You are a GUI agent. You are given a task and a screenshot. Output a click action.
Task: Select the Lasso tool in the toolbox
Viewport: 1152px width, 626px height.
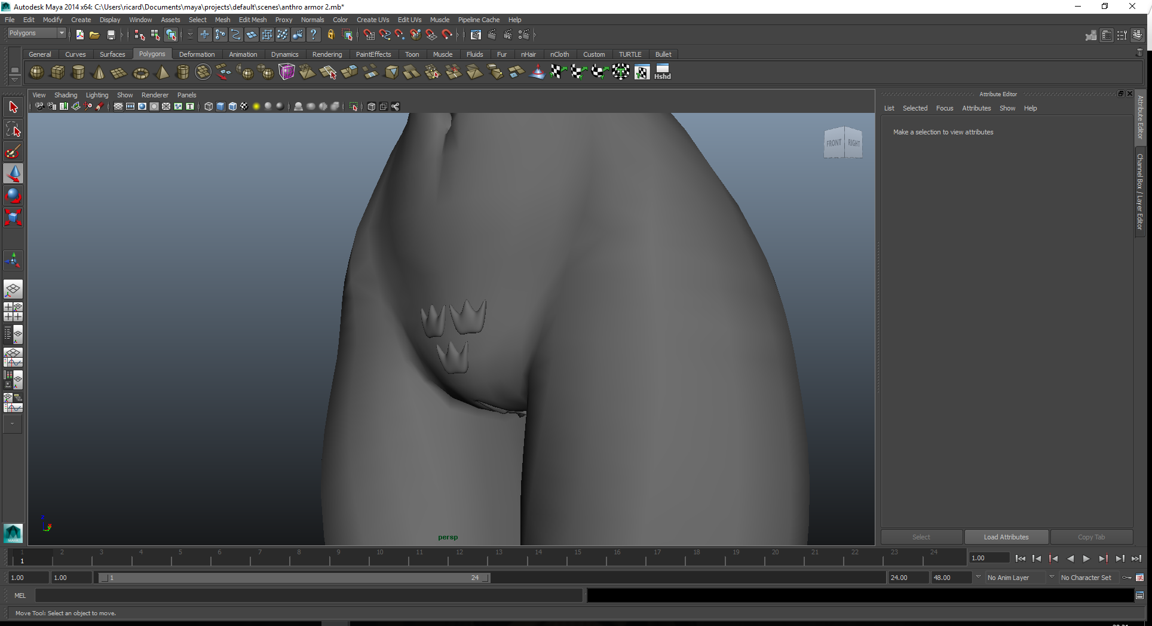tap(13, 130)
